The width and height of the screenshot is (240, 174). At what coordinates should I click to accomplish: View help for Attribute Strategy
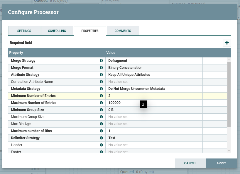click(101, 75)
